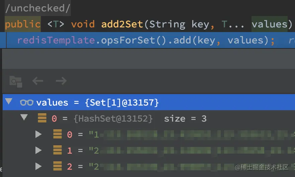This screenshot has width=295, height=177.
Task: Expand the first HashSet element starting "1
Action: pyautogui.click(x=38, y=134)
